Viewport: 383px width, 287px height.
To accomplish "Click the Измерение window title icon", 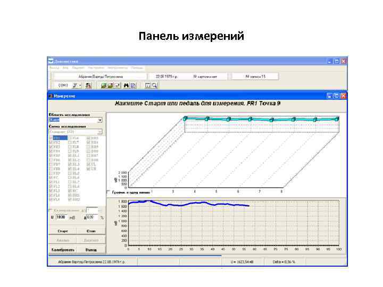I will (51, 96).
